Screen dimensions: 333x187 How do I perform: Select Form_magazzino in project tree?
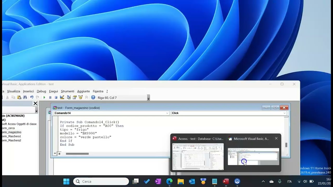click(x=11, y=132)
